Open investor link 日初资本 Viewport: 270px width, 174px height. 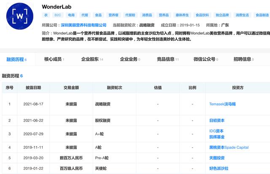[x=217, y=121]
